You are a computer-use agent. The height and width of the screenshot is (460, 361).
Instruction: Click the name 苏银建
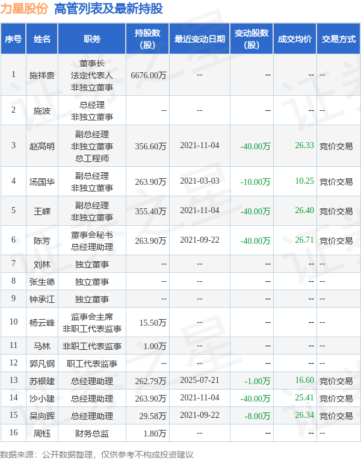pos(42,381)
